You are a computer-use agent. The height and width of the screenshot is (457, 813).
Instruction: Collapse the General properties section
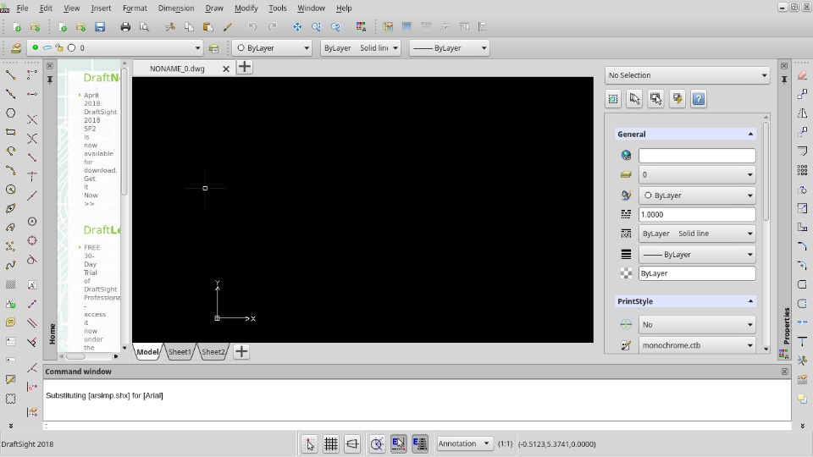tap(749, 134)
